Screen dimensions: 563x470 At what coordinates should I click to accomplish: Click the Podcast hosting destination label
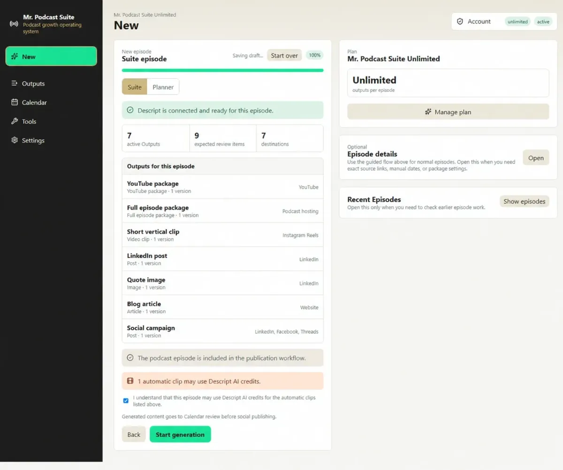tap(300, 211)
